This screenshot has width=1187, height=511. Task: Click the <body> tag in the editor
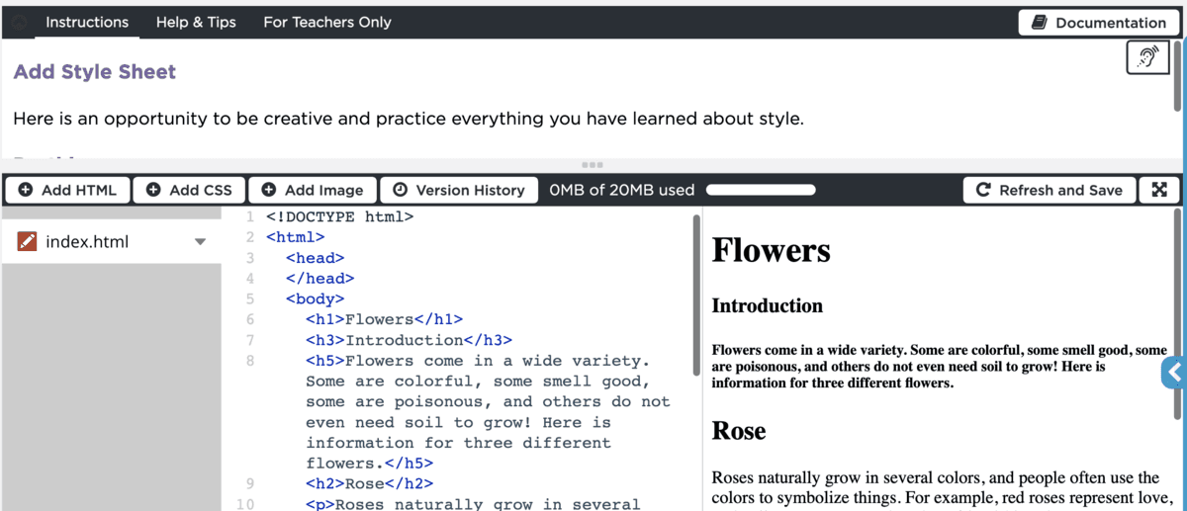tap(315, 298)
